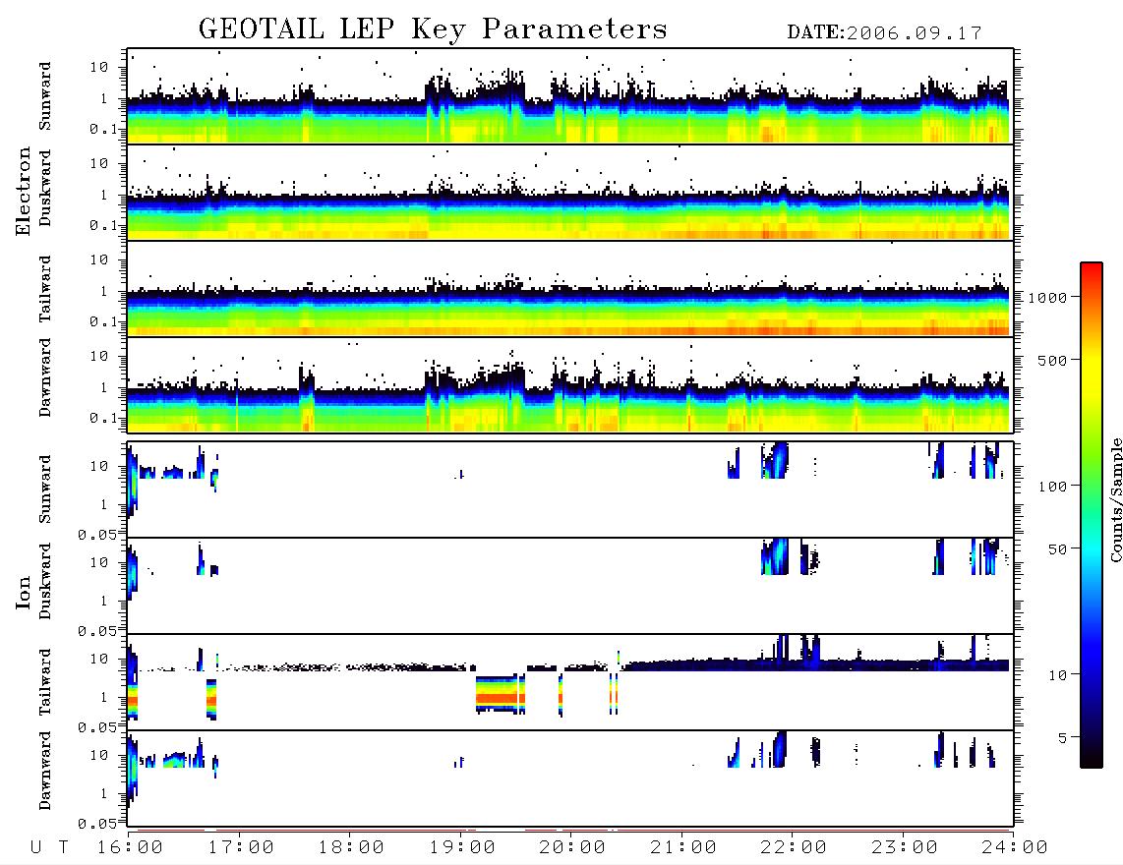This screenshot has height=865, width=1123.
Task: Click the 1000 color bar tick label
Action: pos(1047,297)
